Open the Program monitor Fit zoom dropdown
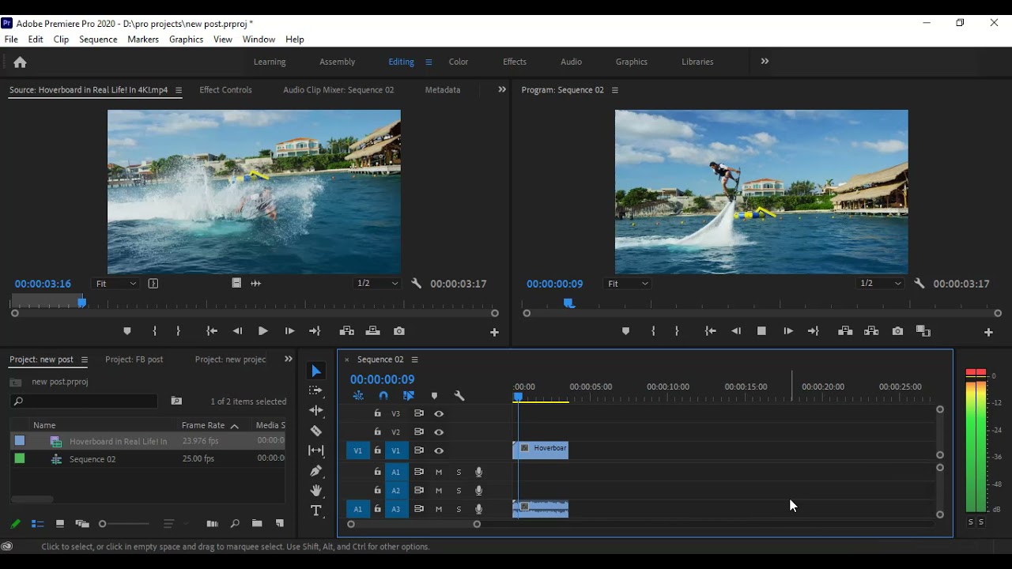This screenshot has width=1012, height=569. click(628, 283)
